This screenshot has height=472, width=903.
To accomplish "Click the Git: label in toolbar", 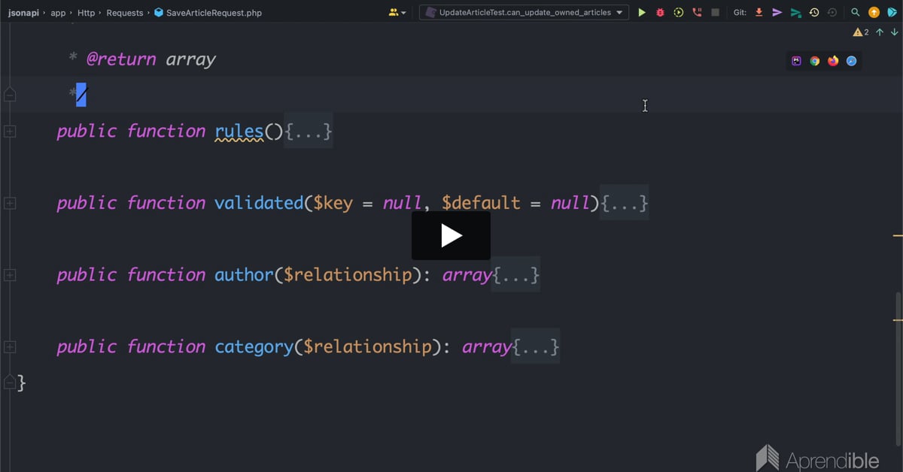I will 740,13.
